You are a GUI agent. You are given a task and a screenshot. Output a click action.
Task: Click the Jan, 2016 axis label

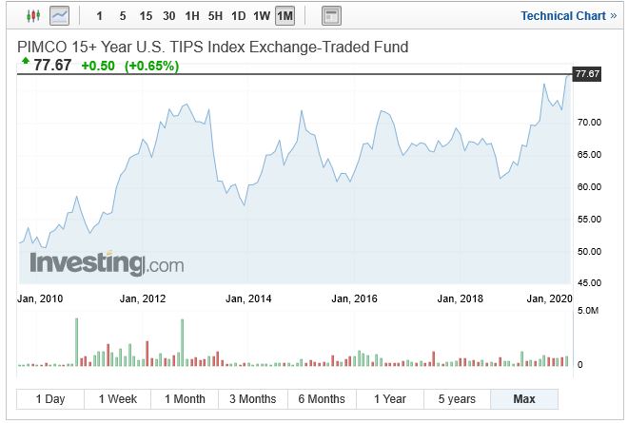click(355, 298)
